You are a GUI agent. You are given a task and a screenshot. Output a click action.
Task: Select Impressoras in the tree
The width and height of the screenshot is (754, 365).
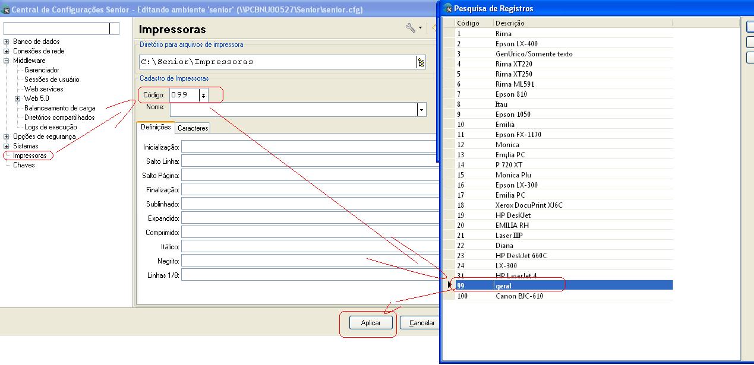click(x=30, y=155)
